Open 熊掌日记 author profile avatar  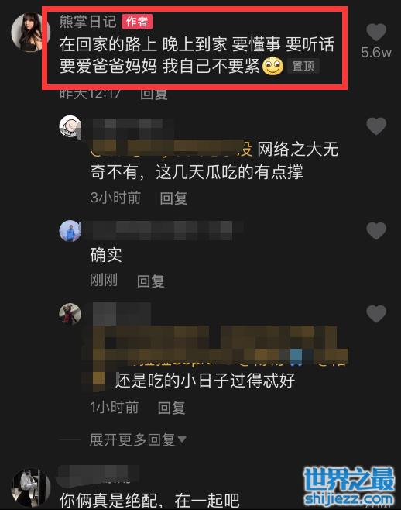31,33
